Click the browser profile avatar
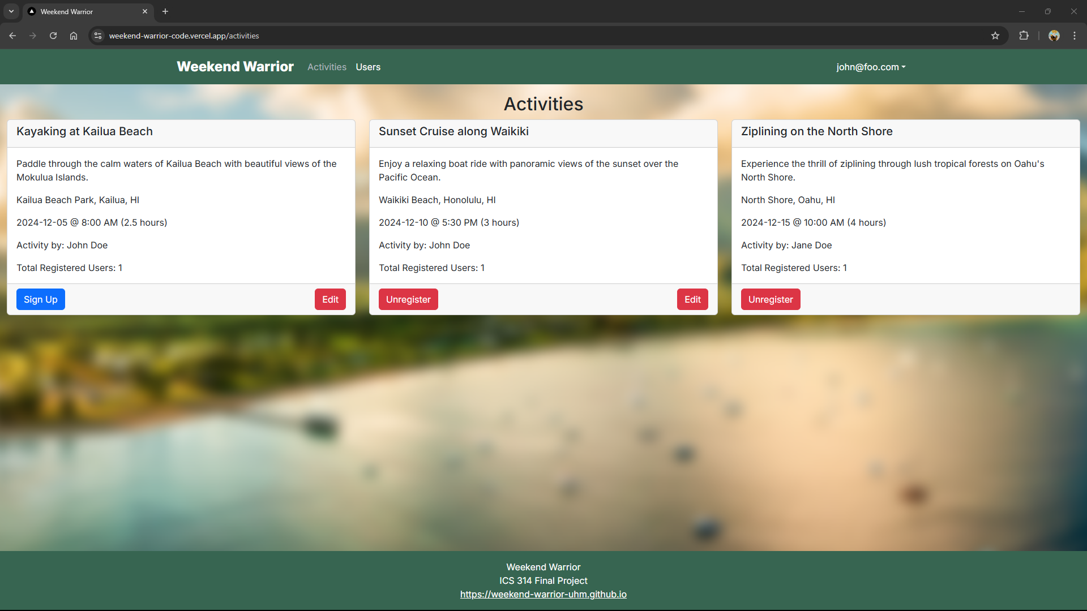1087x611 pixels. [x=1054, y=35]
